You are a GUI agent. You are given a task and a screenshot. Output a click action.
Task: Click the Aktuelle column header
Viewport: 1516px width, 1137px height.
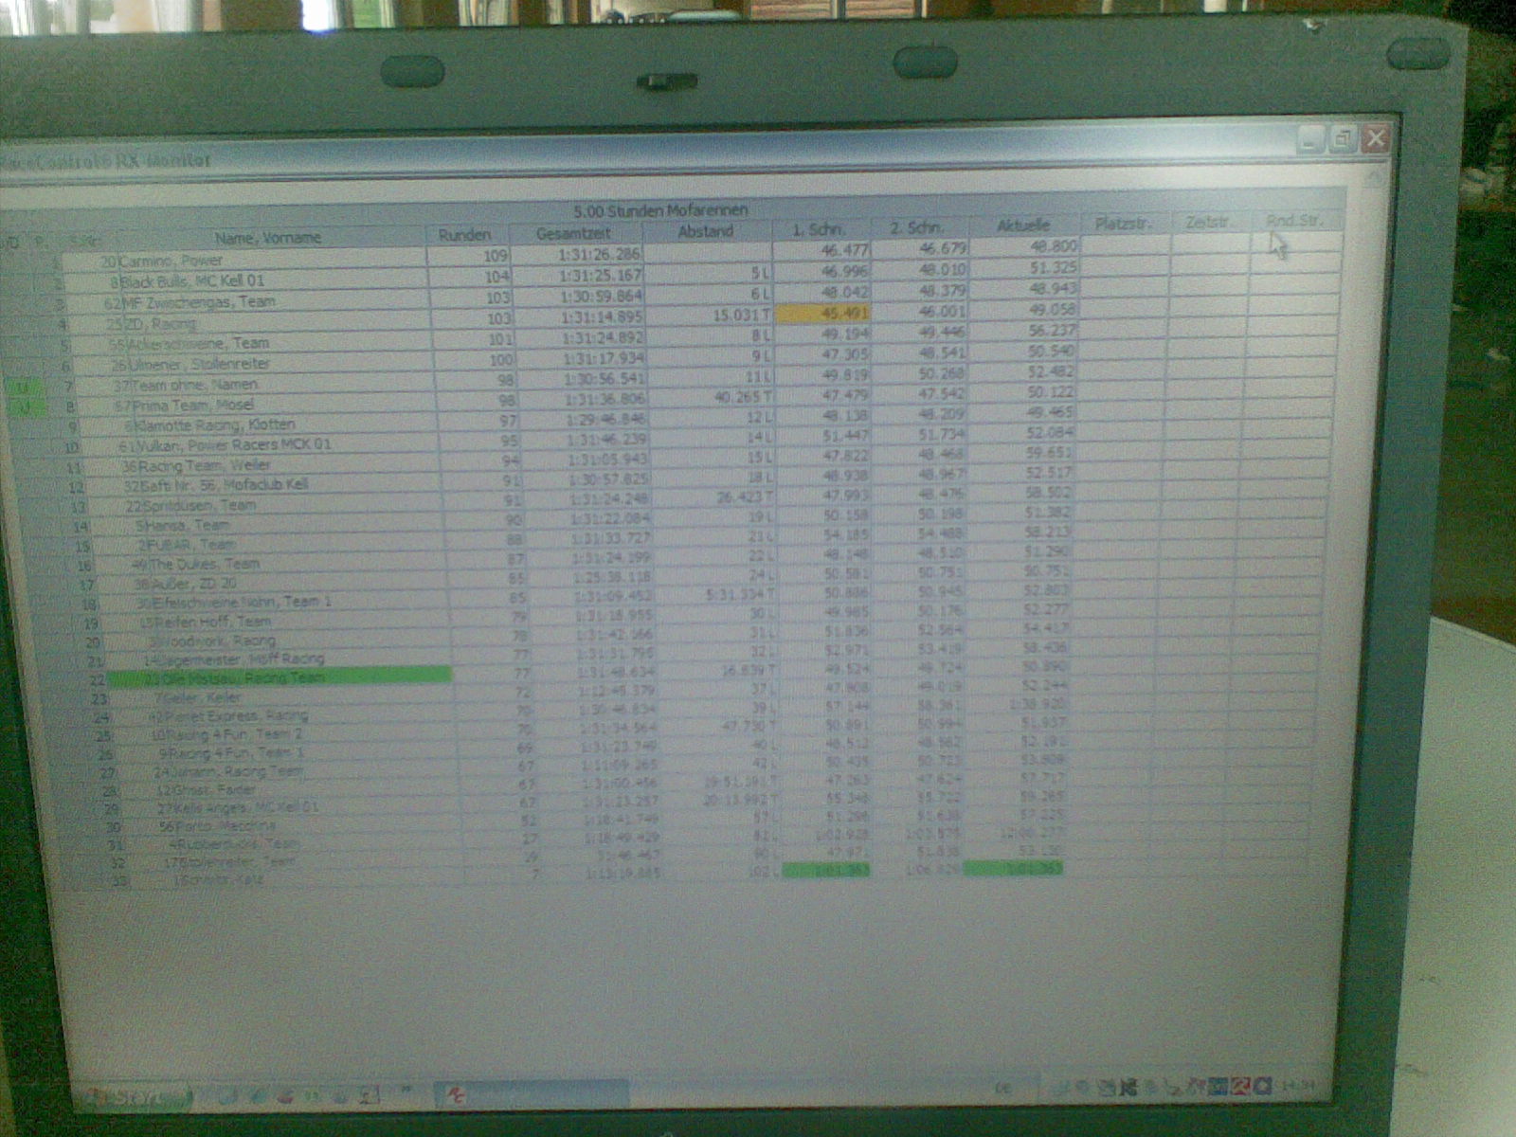pos(1023,226)
